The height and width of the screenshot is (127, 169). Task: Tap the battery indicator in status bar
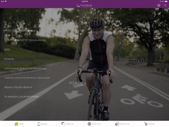coord(167,2)
